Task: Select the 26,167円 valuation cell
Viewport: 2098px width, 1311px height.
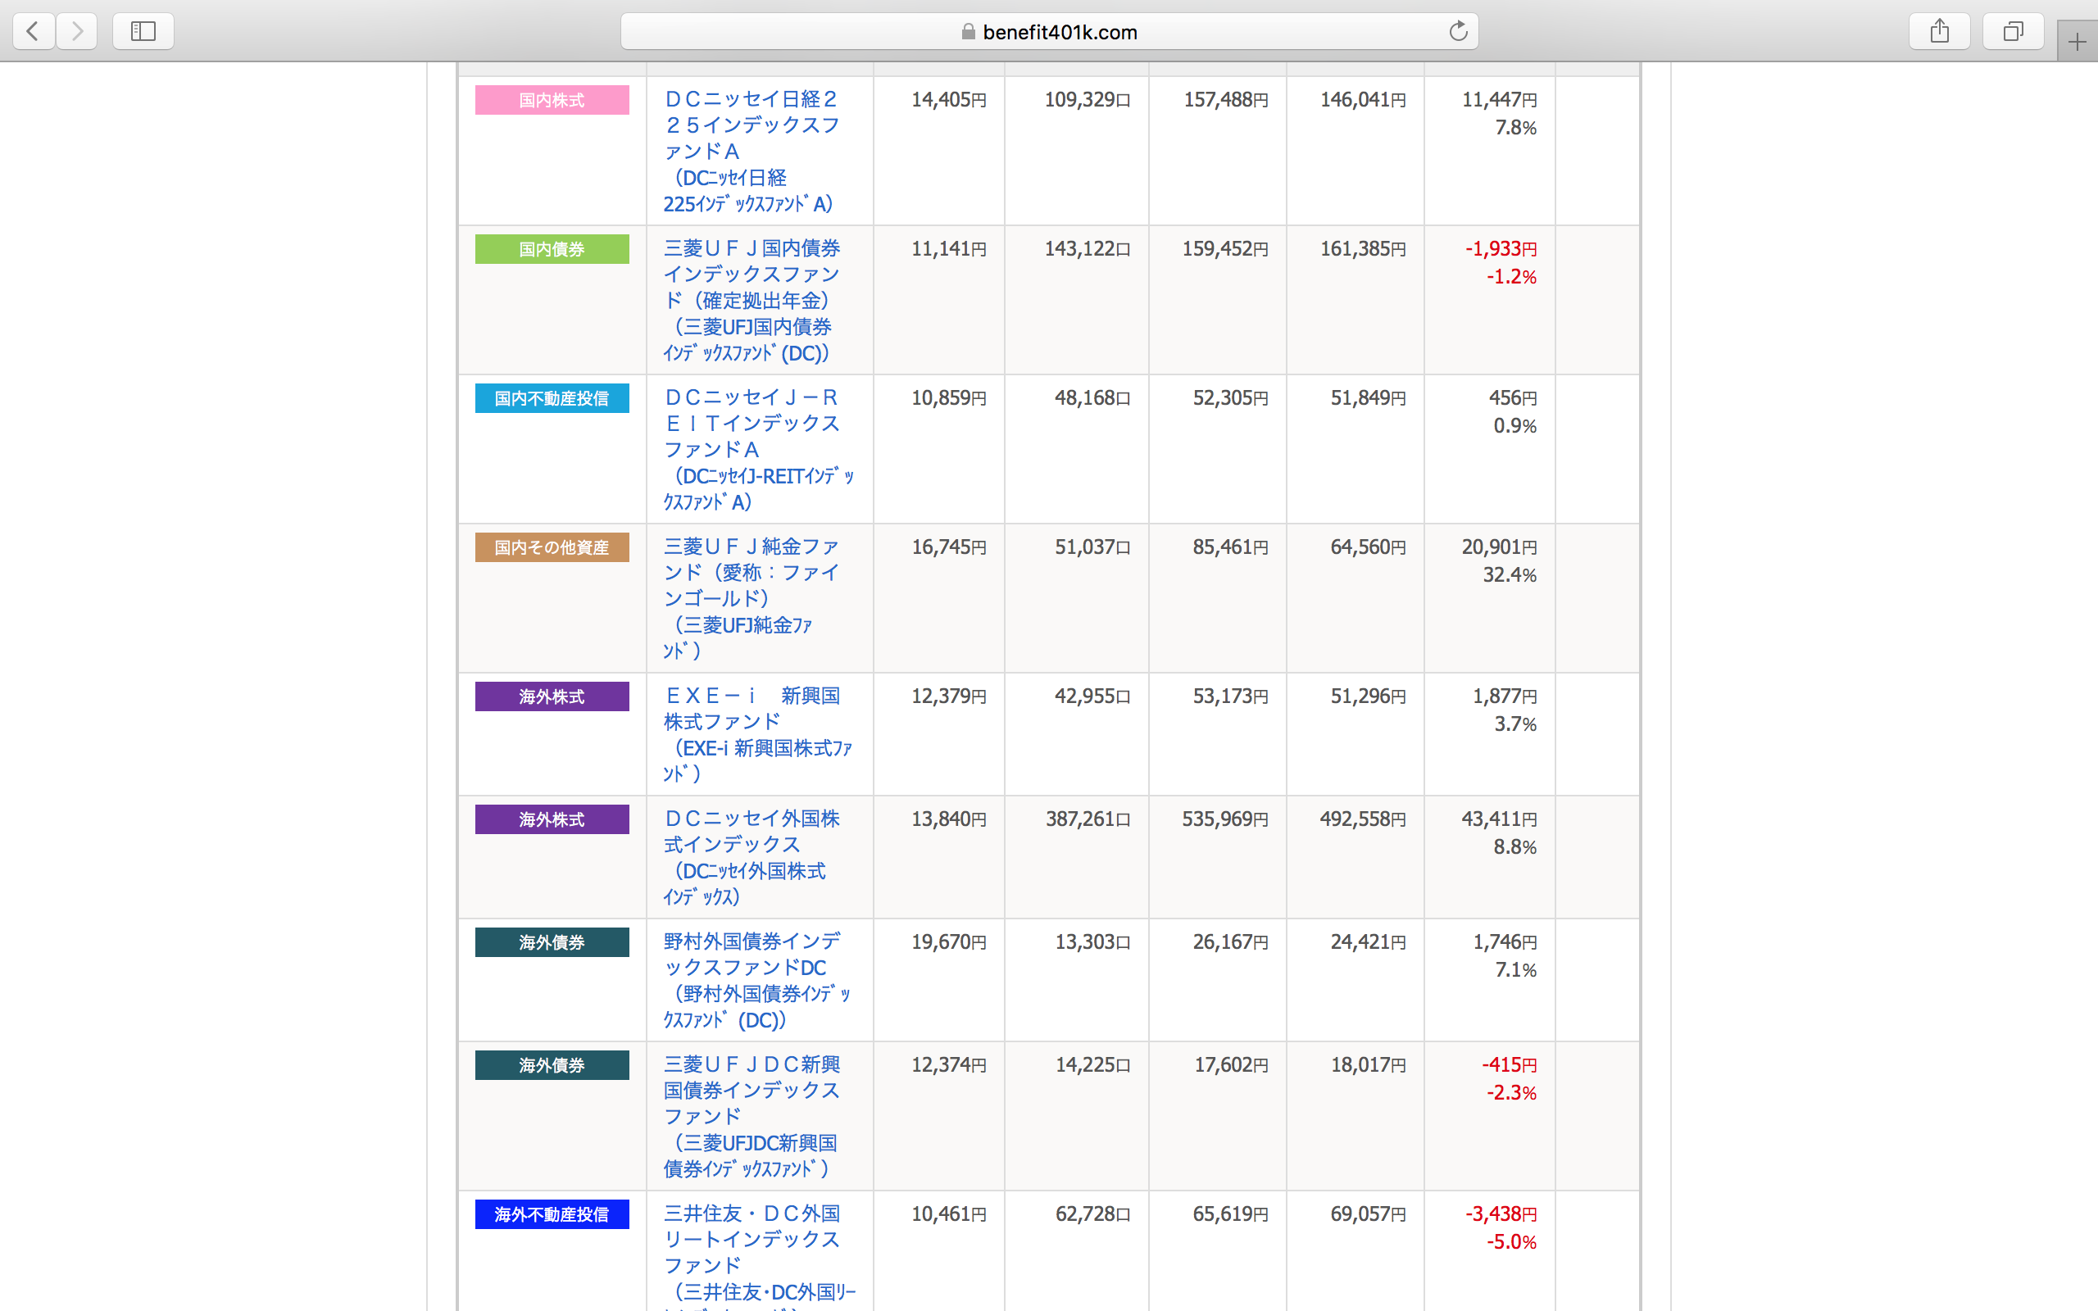Action: pos(1231,942)
